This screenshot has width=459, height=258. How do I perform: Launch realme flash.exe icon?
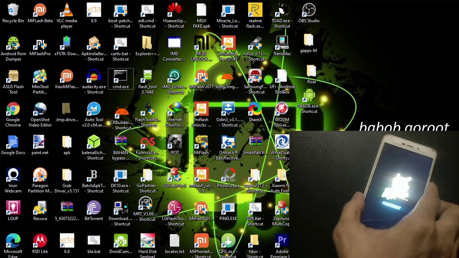click(255, 10)
